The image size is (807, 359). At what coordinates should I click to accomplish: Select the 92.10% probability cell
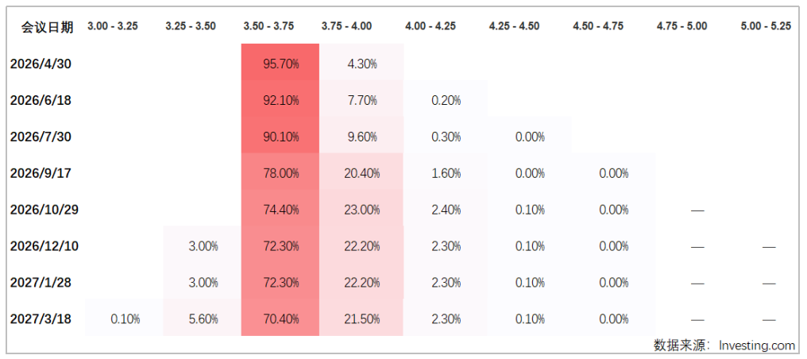point(280,101)
